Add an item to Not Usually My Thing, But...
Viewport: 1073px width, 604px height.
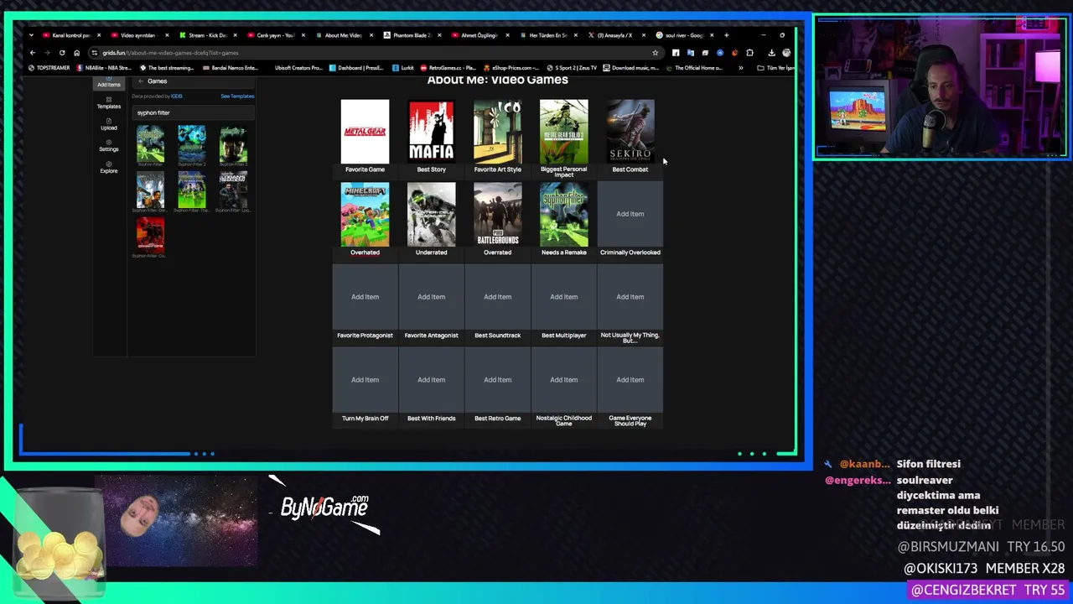tap(630, 297)
